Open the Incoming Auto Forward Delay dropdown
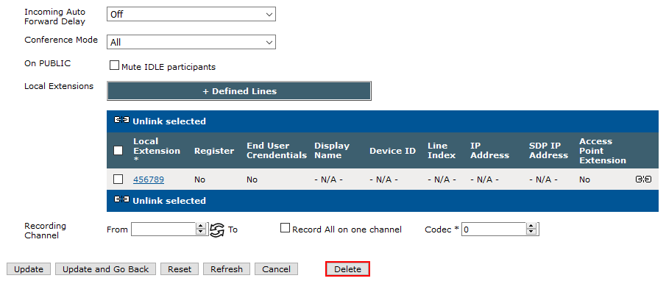The width and height of the screenshot is (666, 281). click(191, 14)
